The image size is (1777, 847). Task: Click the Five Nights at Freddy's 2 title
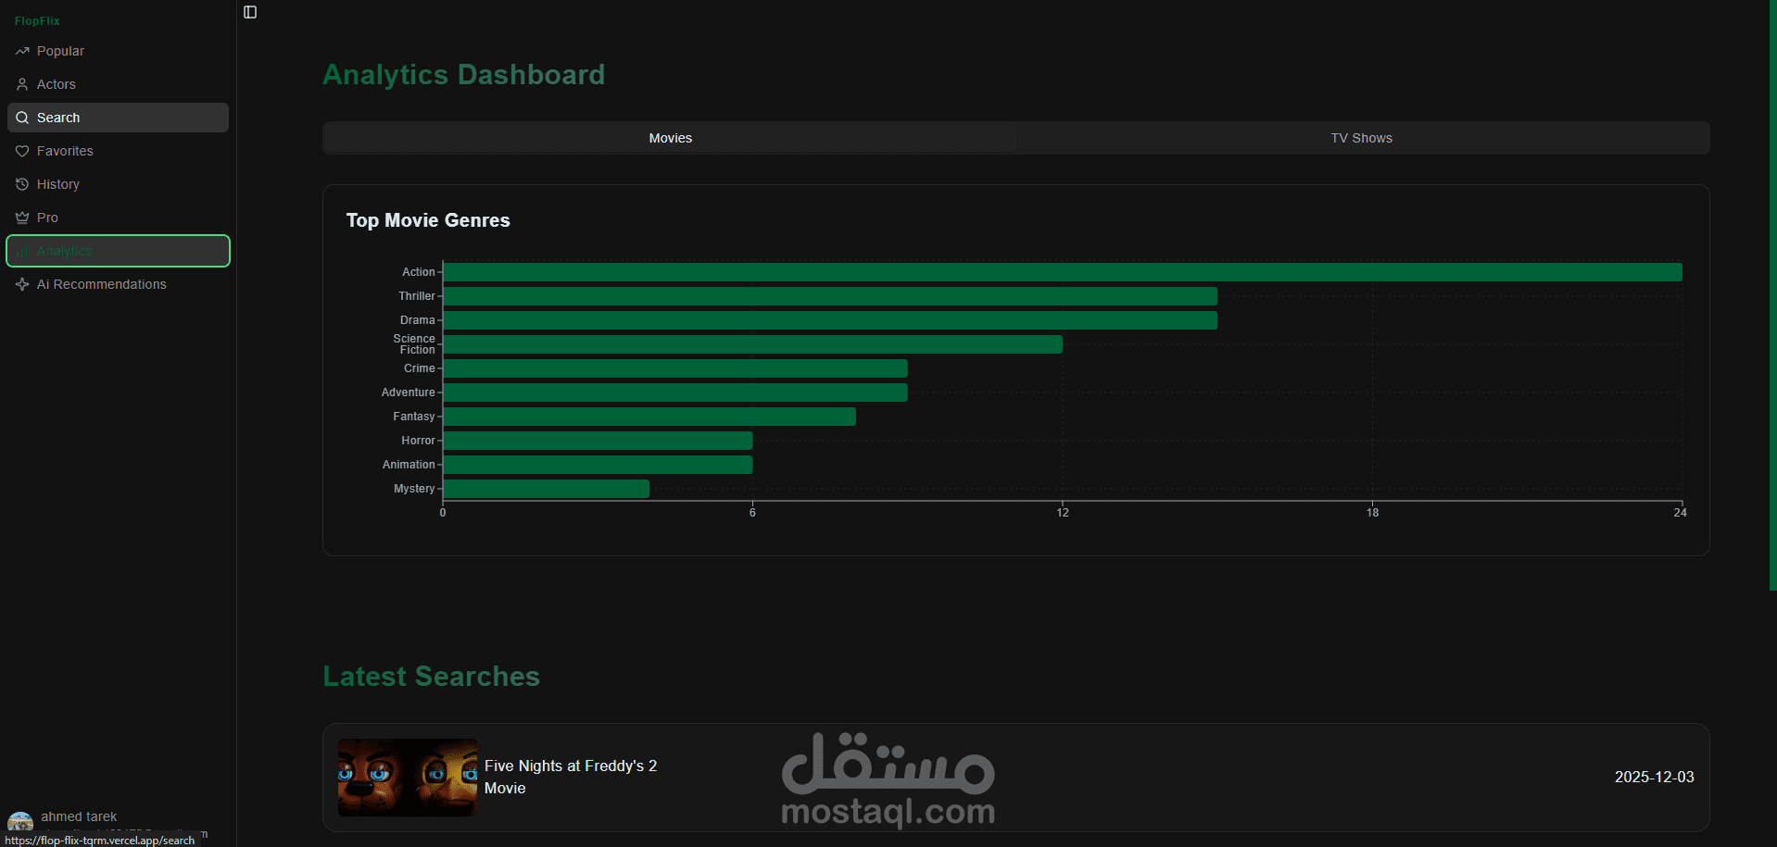coord(571,766)
